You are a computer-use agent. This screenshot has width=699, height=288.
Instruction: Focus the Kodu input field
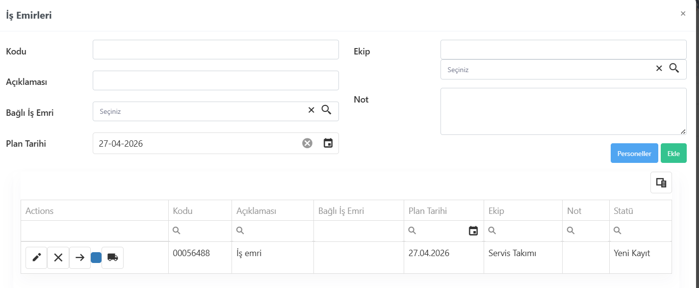216,50
